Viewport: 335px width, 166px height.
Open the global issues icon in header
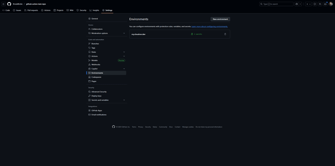coord(315,4)
